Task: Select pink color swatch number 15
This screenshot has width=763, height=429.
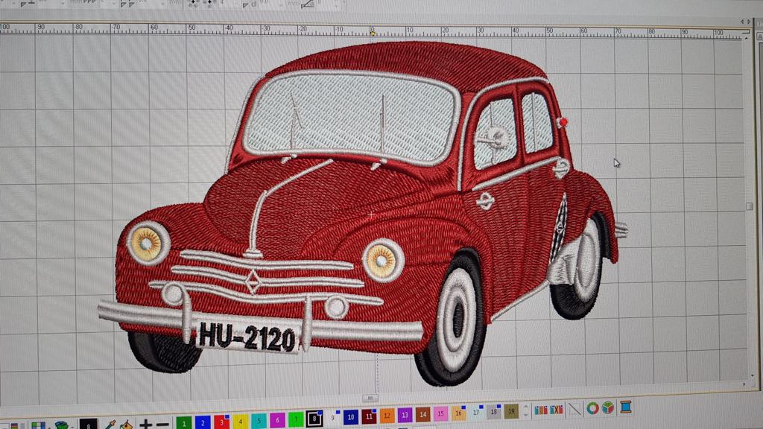Action: pos(440,413)
